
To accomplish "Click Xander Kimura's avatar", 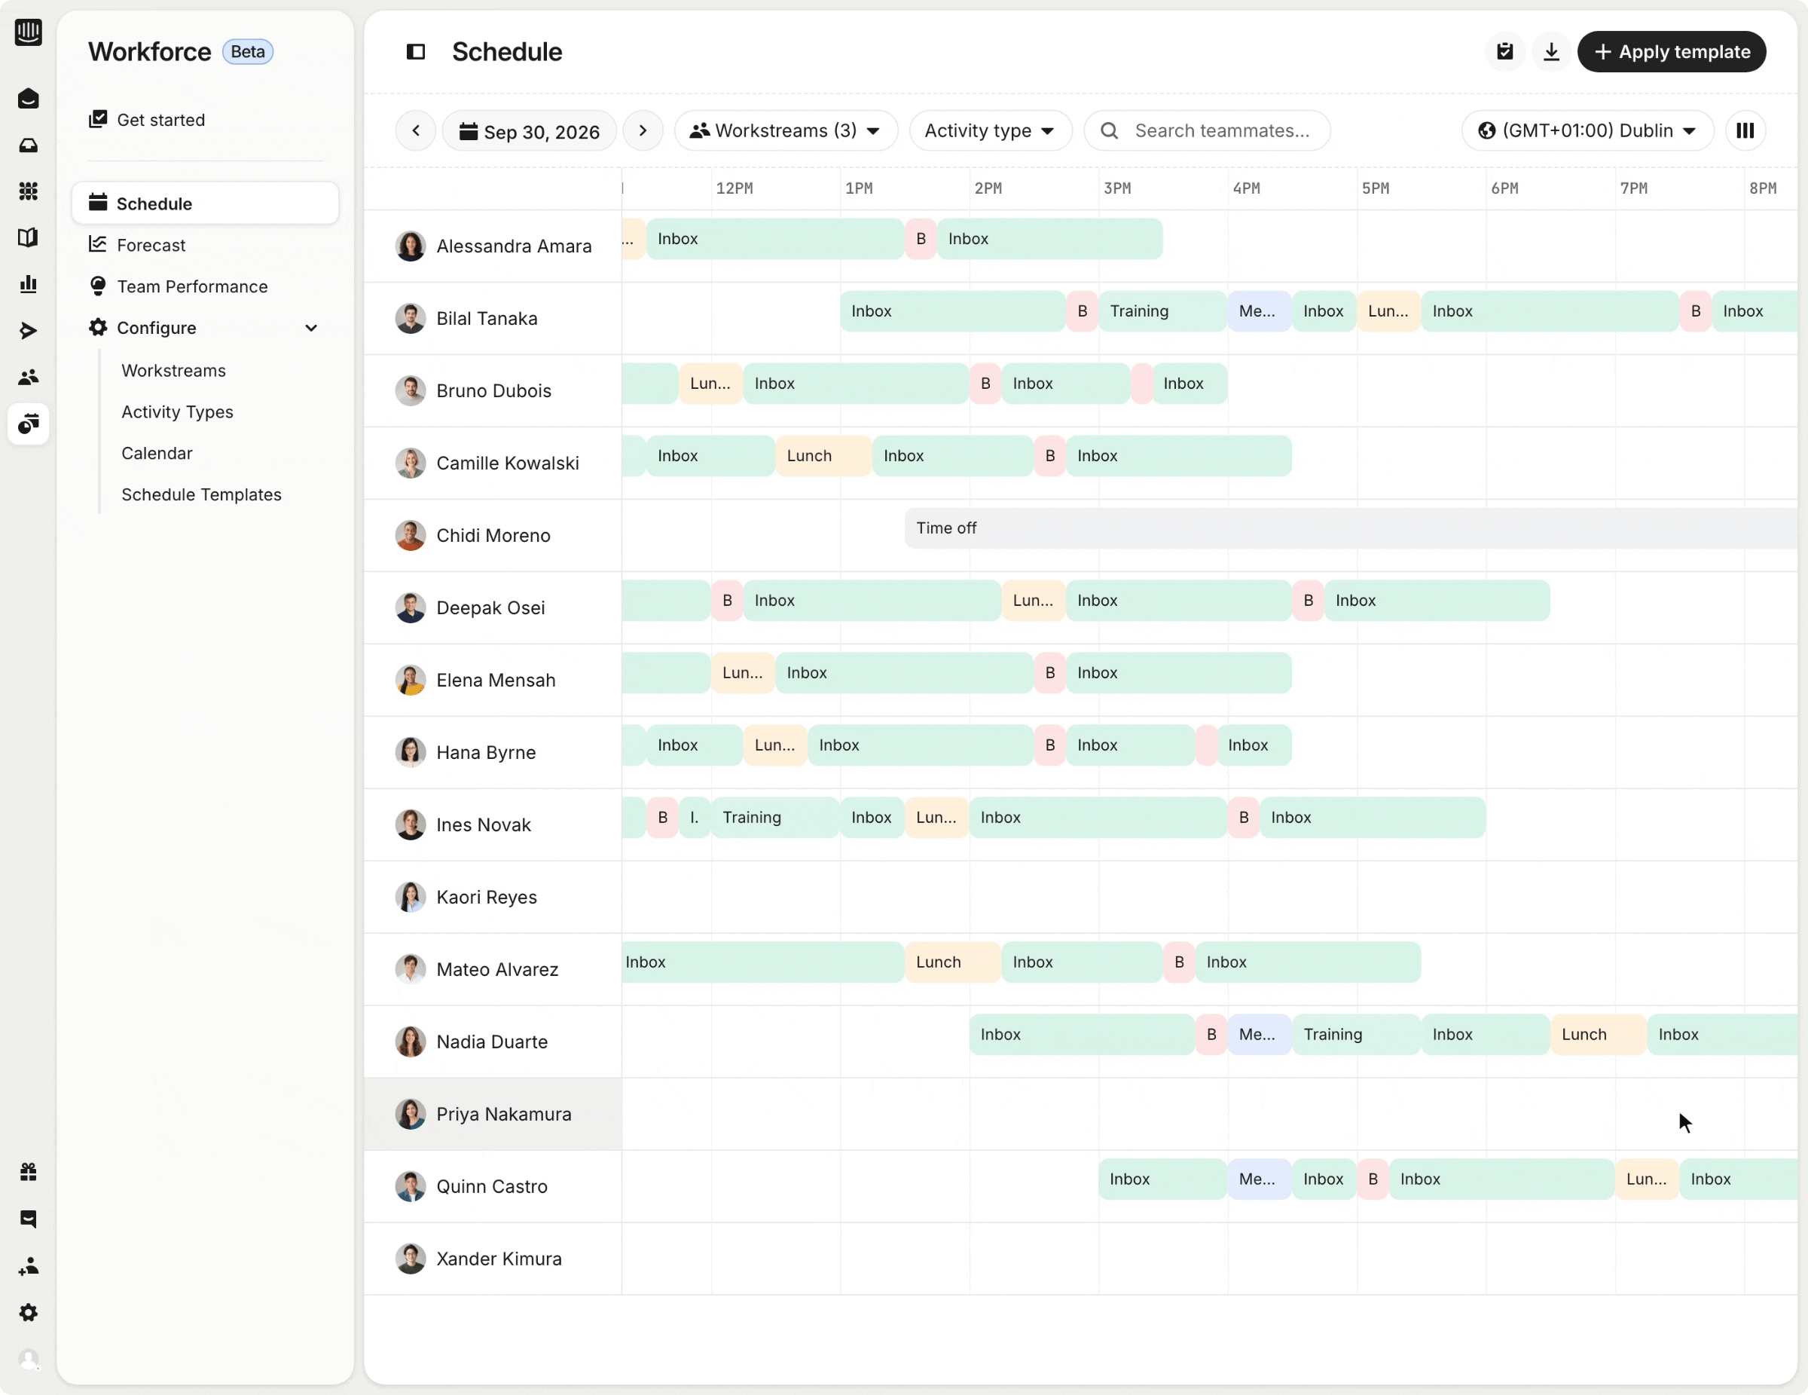I will 410,1259.
